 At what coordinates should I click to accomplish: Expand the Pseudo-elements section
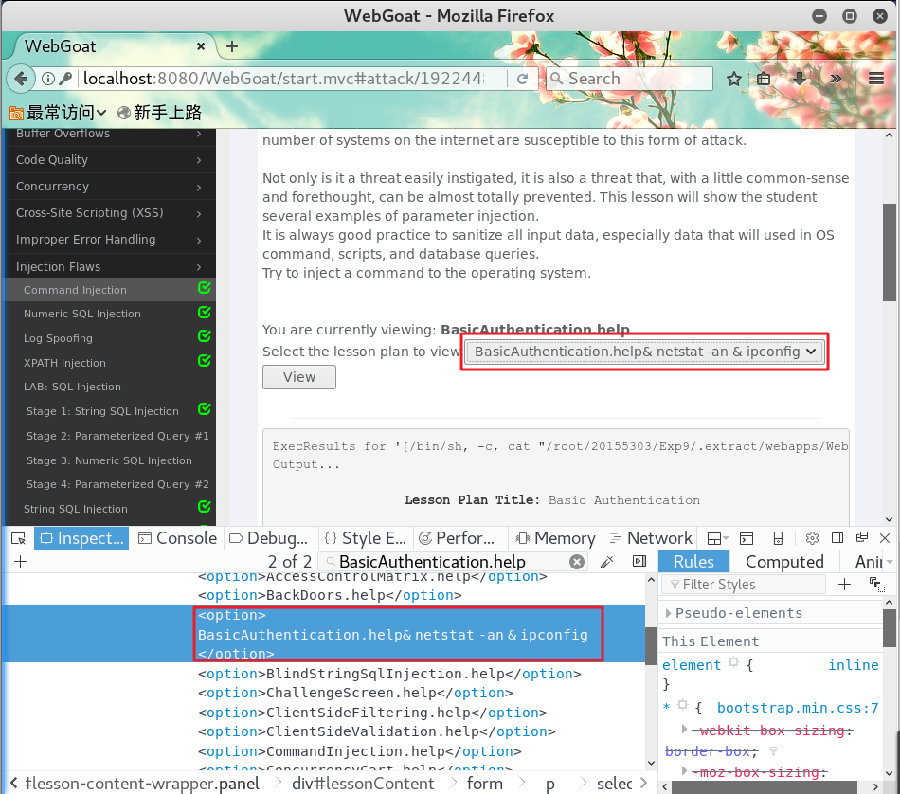pyautogui.click(x=668, y=613)
